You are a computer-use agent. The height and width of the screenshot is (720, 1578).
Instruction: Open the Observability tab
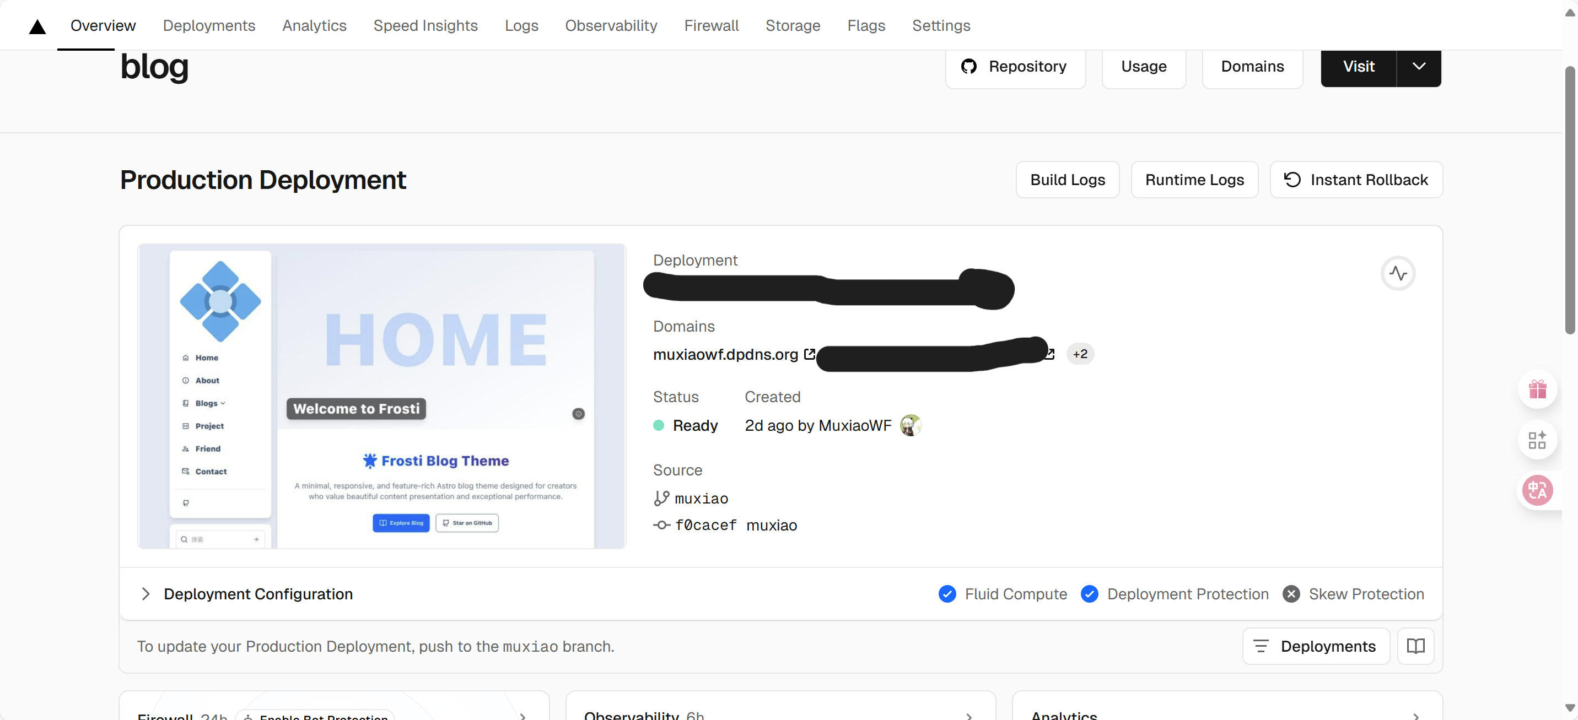point(611,26)
